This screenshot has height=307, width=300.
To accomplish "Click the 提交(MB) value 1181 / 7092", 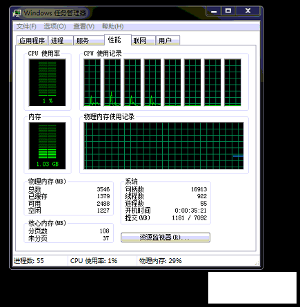I will tap(190, 218).
